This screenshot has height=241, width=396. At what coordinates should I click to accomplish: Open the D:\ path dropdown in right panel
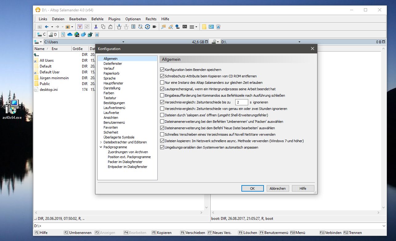coord(299,42)
